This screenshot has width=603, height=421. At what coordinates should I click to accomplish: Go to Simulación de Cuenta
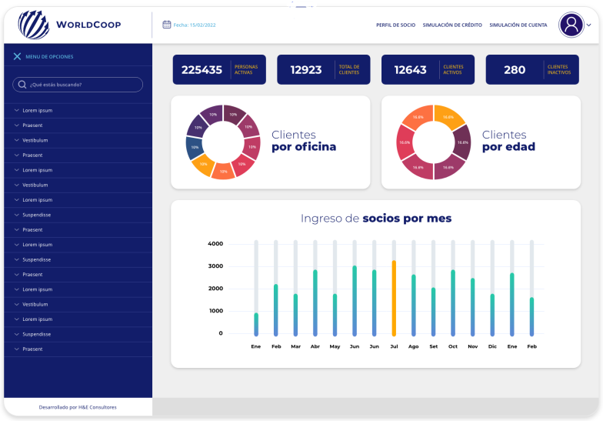tap(518, 25)
